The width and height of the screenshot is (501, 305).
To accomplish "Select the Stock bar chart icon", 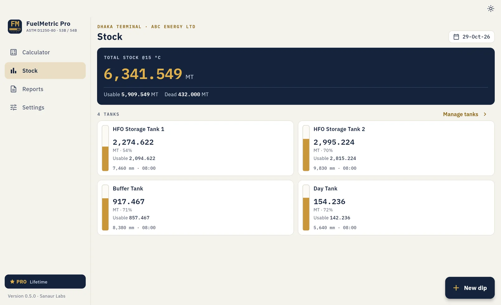I will [x=13, y=71].
